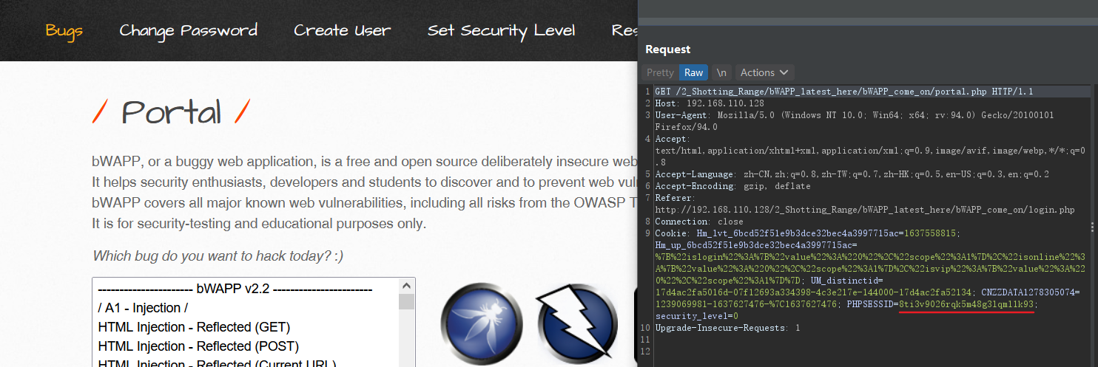Image resolution: width=1098 pixels, height=367 pixels.
Task: Click the Referer login.php URL line
Action: click(x=864, y=210)
